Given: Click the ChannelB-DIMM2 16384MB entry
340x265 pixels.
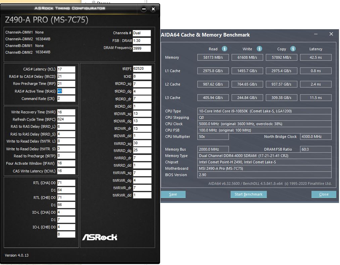Looking at the screenshot, I should [28, 52].
